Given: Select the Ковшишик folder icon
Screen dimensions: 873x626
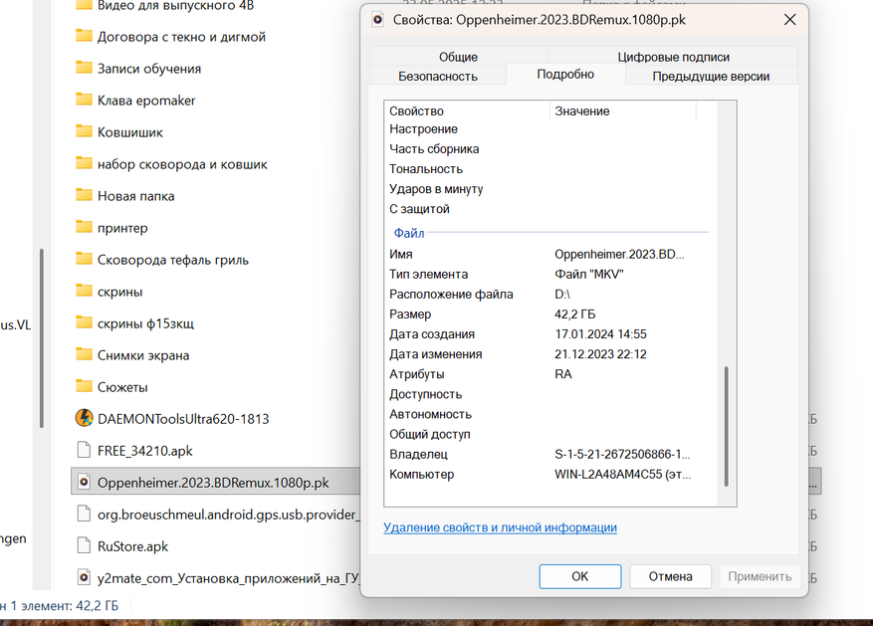Looking at the screenshot, I should (84, 131).
